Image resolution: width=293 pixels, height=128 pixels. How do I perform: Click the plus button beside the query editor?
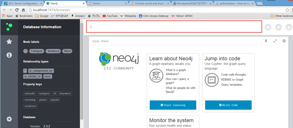(x=278, y=27)
